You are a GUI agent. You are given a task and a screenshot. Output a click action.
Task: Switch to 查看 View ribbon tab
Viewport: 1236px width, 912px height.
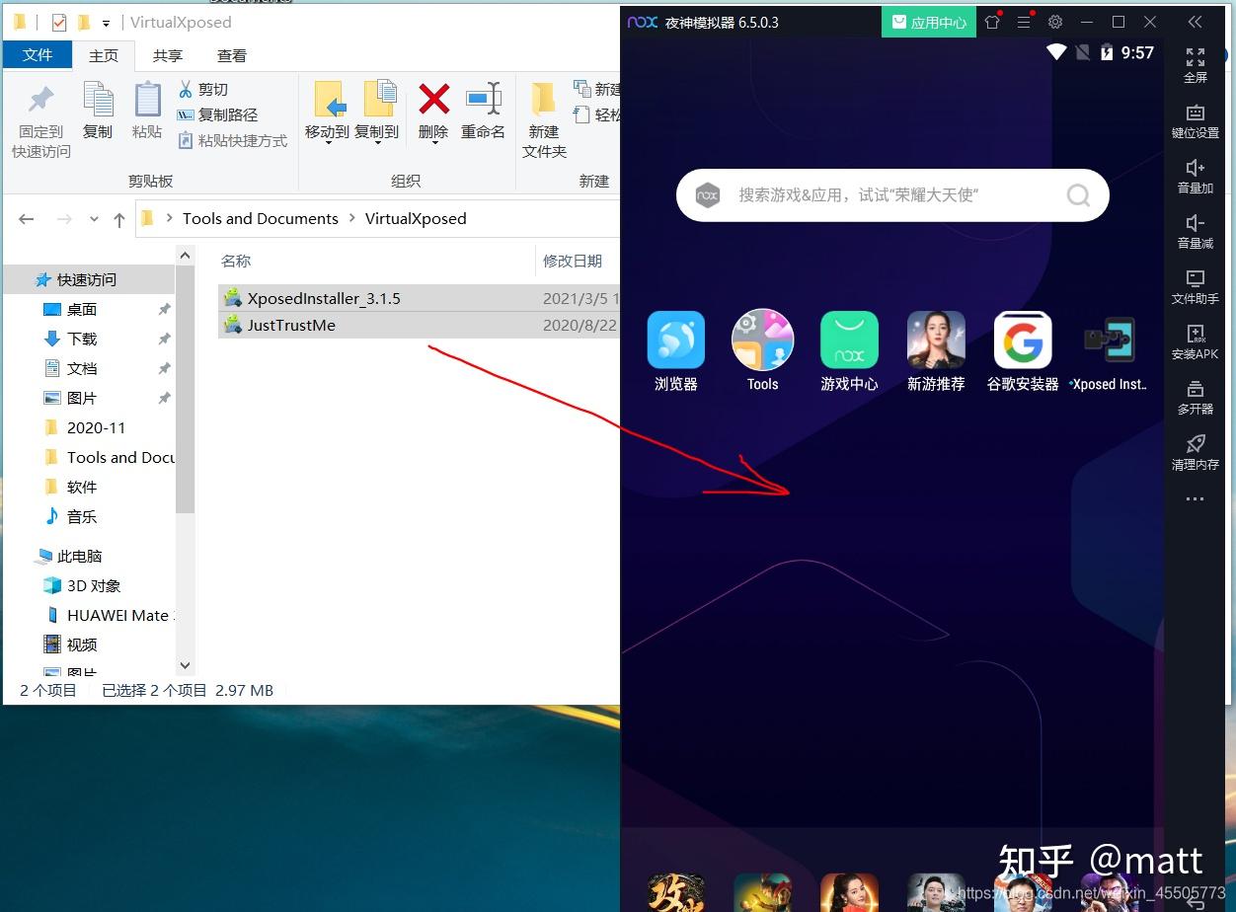click(232, 56)
